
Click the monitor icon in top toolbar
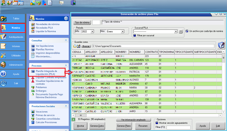[x=61, y=3]
